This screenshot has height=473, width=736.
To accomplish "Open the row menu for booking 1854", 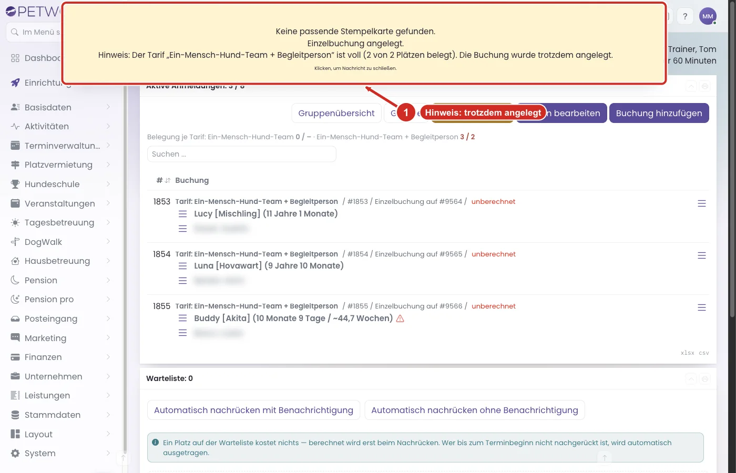I will [702, 255].
